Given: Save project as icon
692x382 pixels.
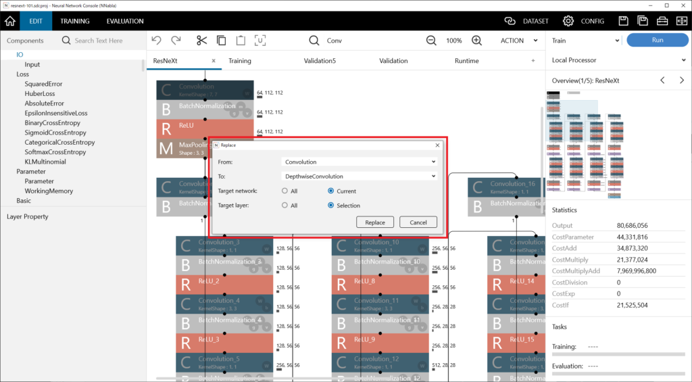Looking at the screenshot, I should click(x=643, y=21).
